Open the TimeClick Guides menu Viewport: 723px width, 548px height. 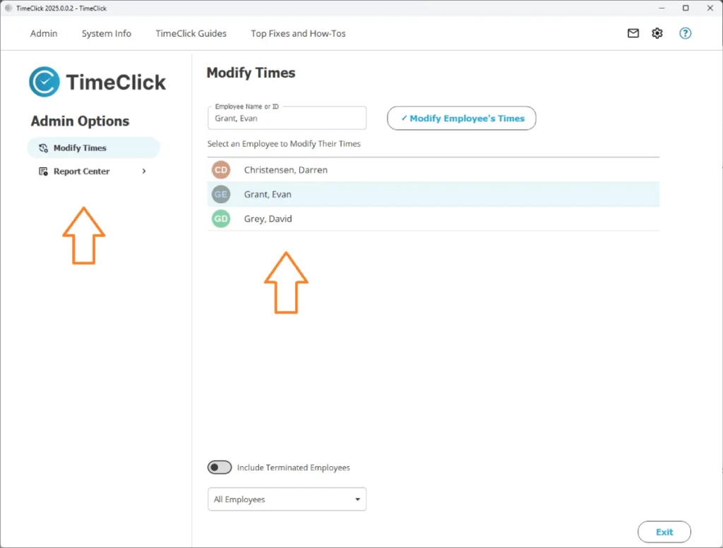pos(191,33)
